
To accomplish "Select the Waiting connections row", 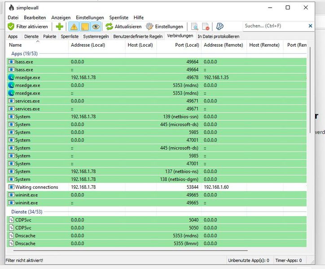I will click(36, 187).
